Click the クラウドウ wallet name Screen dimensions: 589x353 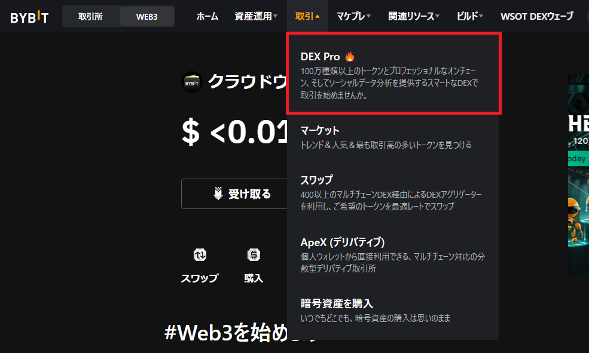(x=248, y=82)
